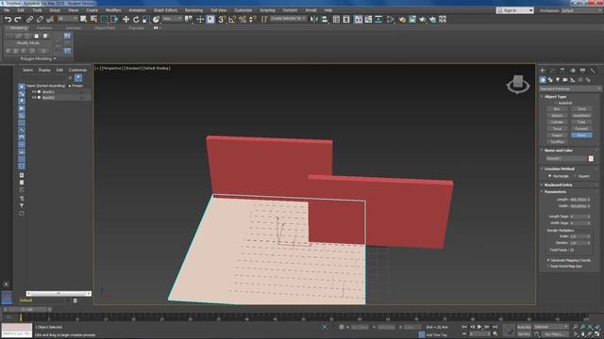Toggle the Angle Snap icon
The width and height of the screenshot is (604, 339).
tap(232, 19)
